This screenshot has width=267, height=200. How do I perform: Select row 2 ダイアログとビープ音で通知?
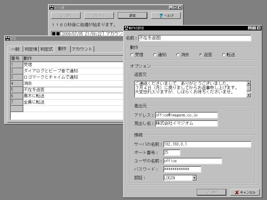pos(73,71)
